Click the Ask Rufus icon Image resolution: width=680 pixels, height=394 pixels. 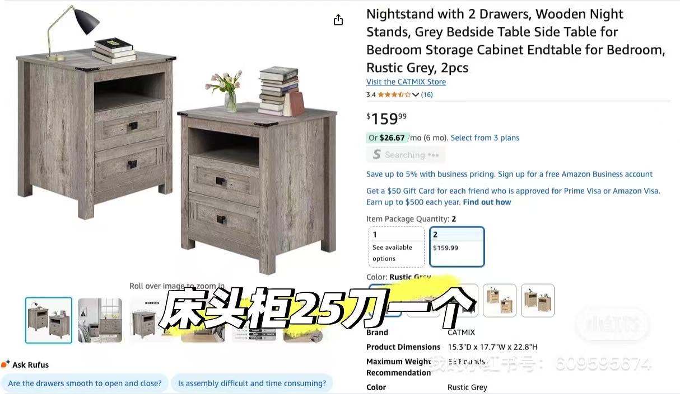point(6,364)
